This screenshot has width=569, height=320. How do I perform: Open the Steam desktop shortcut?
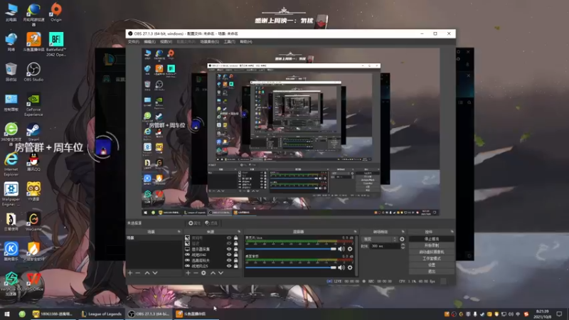point(33,132)
